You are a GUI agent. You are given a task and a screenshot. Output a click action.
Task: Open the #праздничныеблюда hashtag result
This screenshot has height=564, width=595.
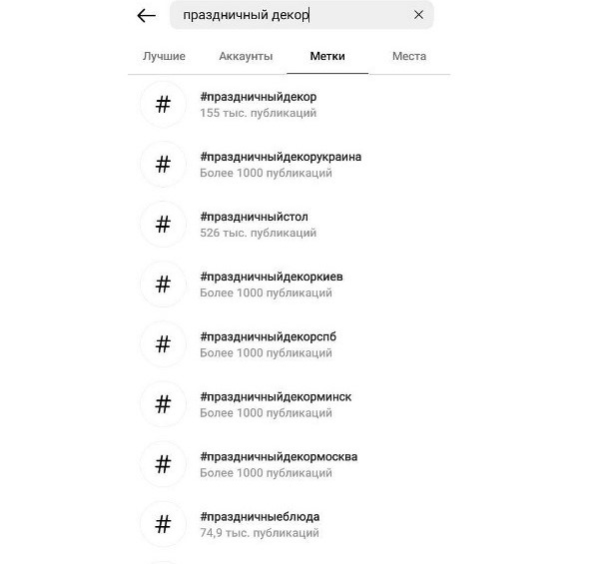pyautogui.click(x=290, y=524)
